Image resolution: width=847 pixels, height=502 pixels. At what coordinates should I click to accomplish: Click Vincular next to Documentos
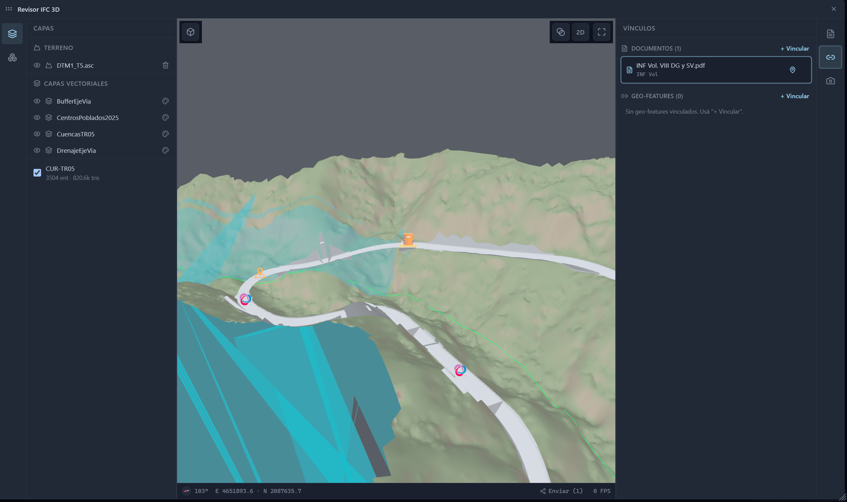[x=795, y=49]
